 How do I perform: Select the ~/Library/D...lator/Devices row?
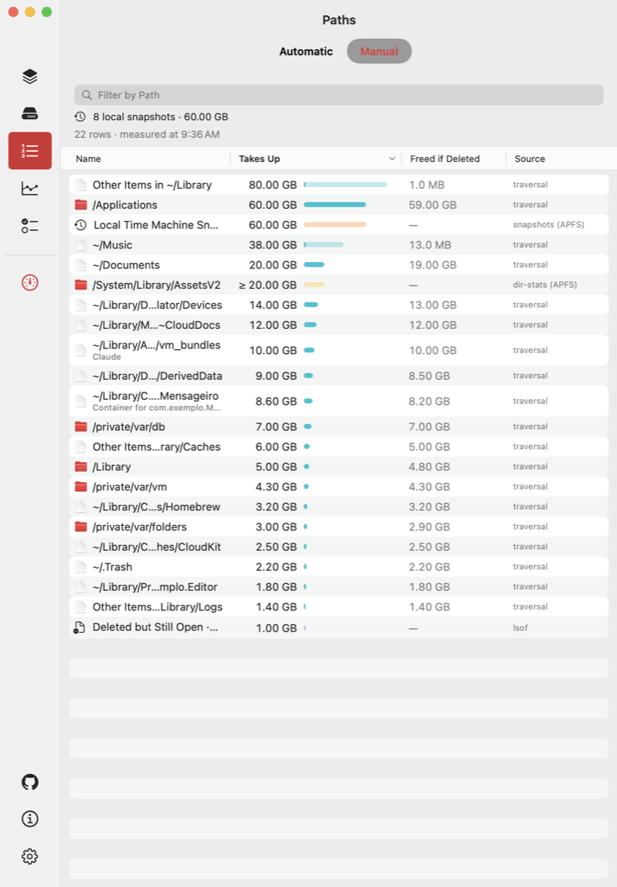coord(339,305)
